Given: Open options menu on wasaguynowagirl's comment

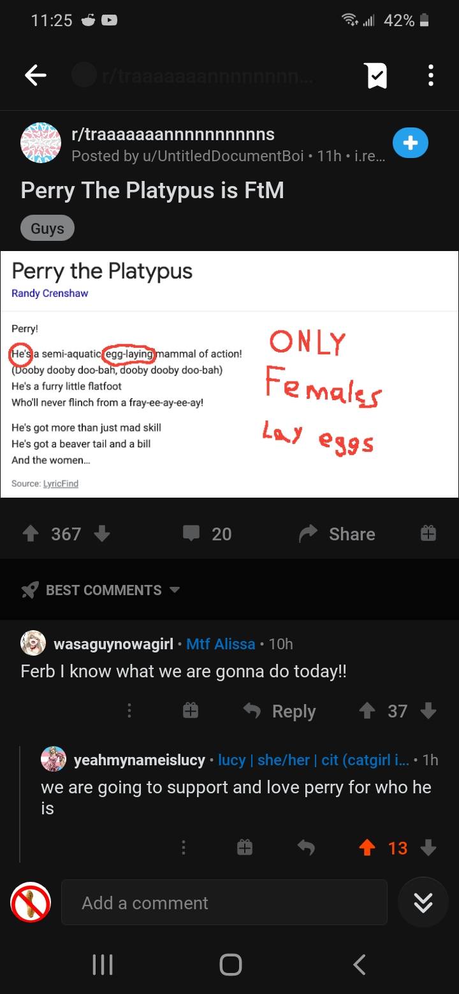Looking at the screenshot, I should (129, 711).
